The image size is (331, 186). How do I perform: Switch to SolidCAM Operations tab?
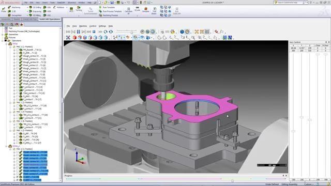click(50, 19)
